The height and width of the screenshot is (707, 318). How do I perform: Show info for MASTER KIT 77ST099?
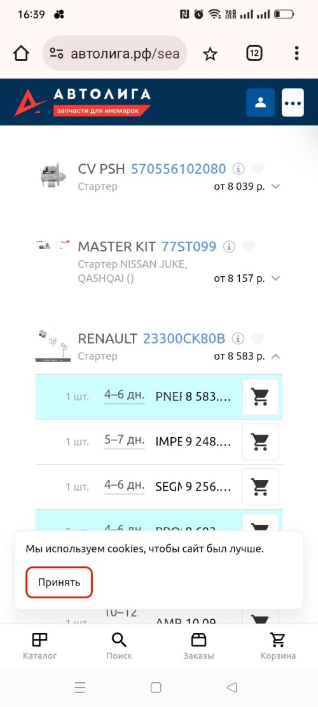tap(229, 247)
